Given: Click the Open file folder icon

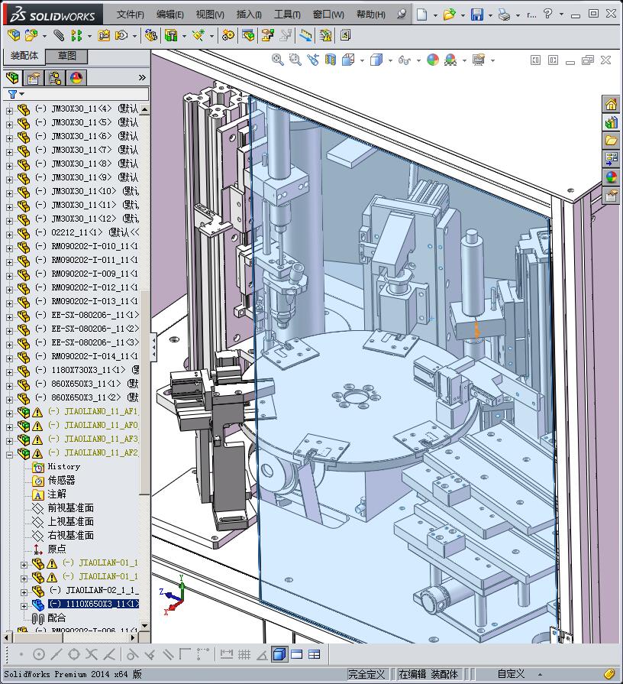Looking at the screenshot, I should (449, 15).
